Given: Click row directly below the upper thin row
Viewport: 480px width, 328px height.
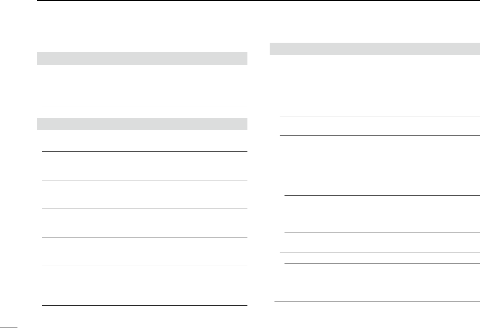Looking at the screenshot, I should tap(380, 157).
